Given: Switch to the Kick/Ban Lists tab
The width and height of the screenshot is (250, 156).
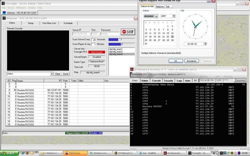Looking at the screenshot, I should [x=49, y=23].
